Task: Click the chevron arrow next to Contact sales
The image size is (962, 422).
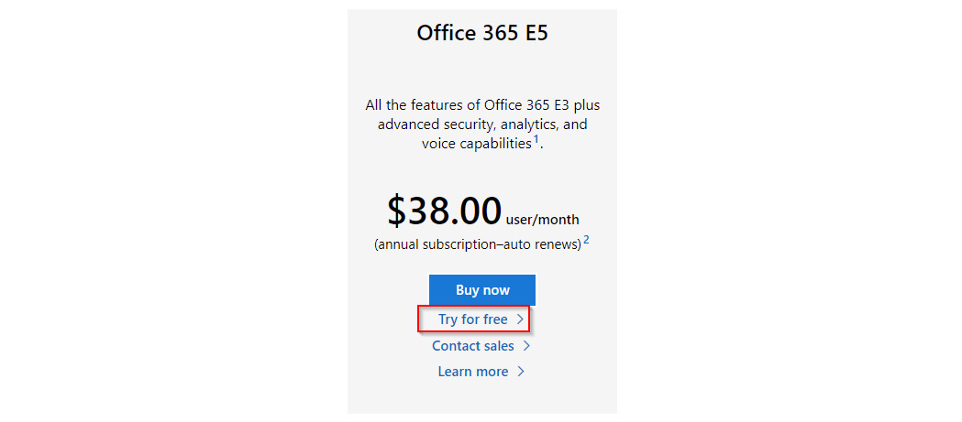Action: (x=526, y=346)
